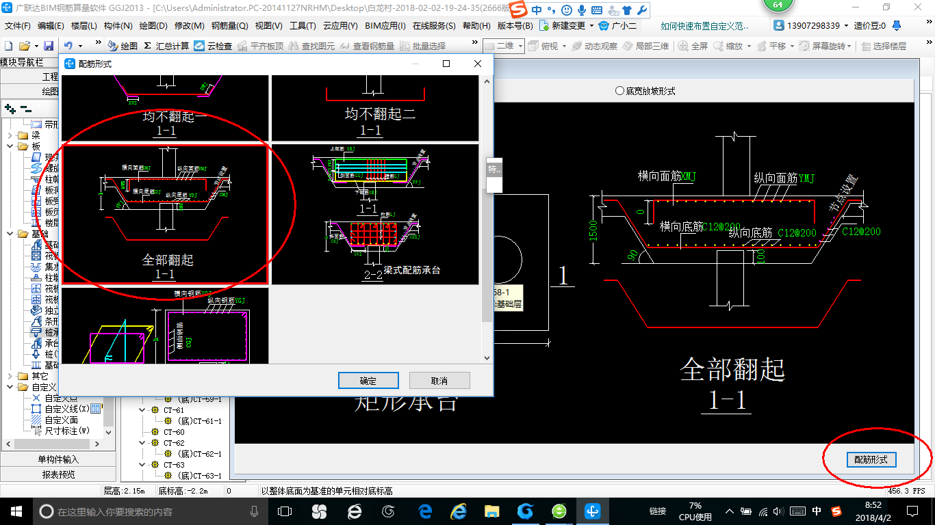Click 单构件输入 panel button
The width and height of the screenshot is (935, 525).
pyautogui.click(x=57, y=459)
